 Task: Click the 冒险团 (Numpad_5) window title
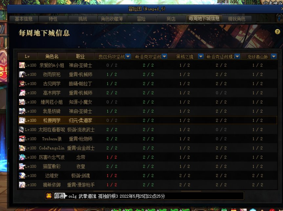tap(147, 9)
